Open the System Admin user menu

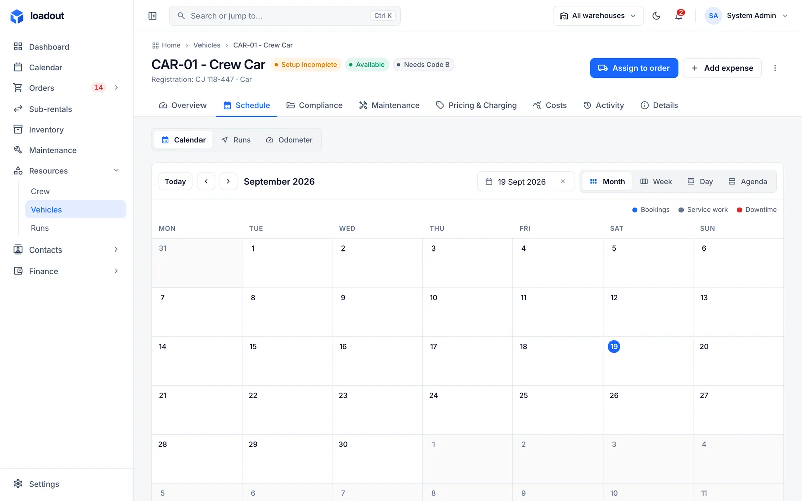click(746, 16)
